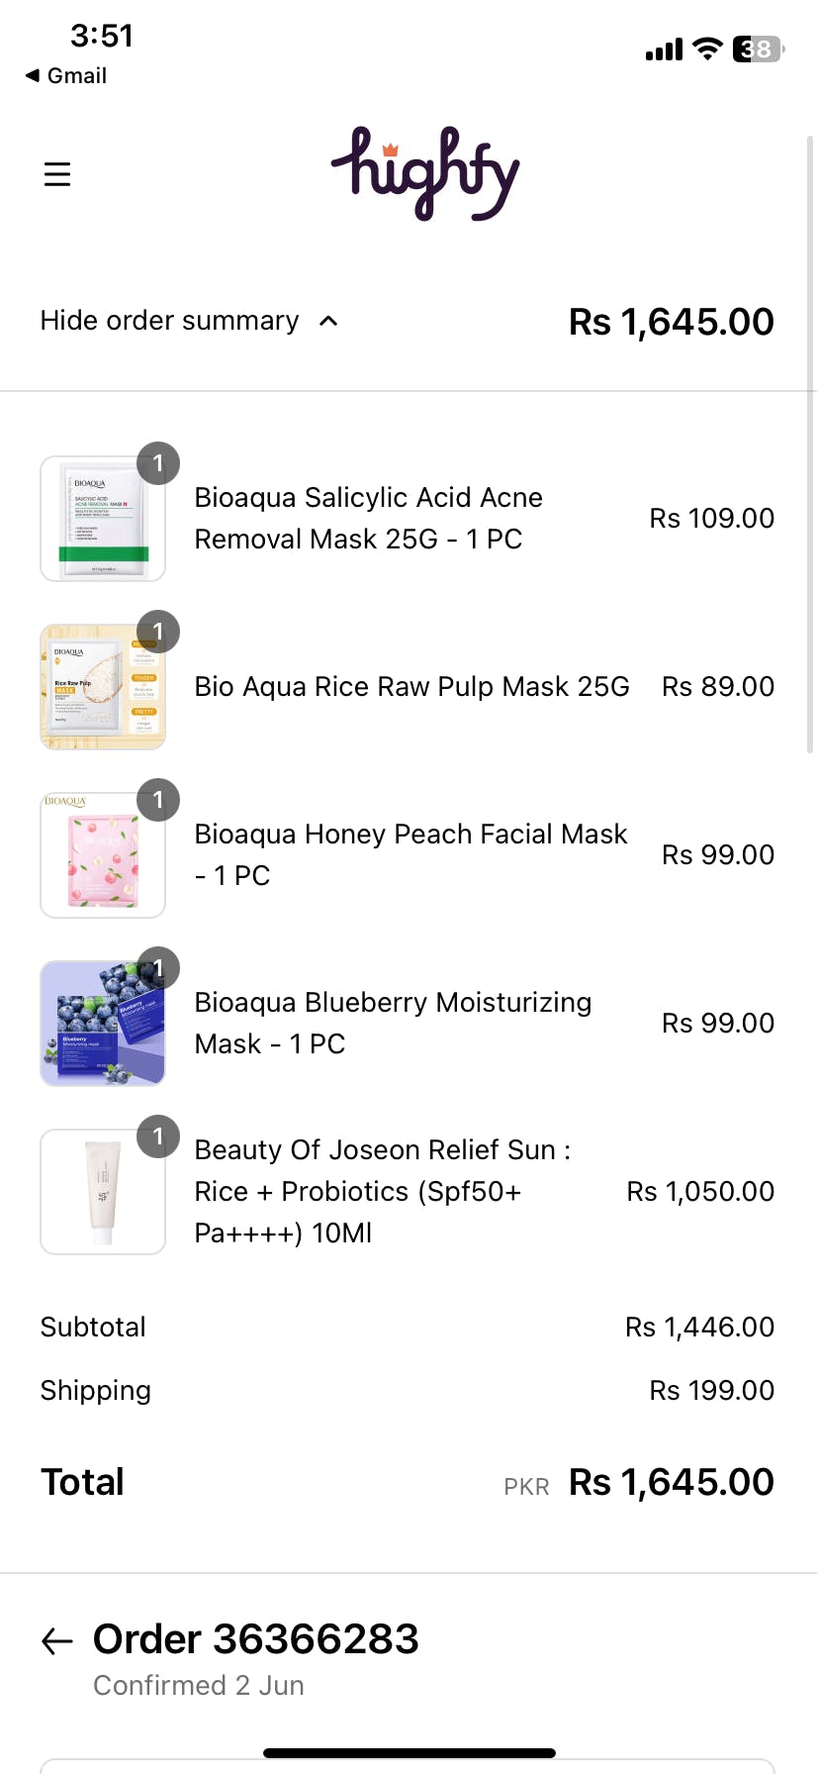The width and height of the screenshot is (819, 1774).
Task: Open the hamburger menu
Action: click(57, 174)
